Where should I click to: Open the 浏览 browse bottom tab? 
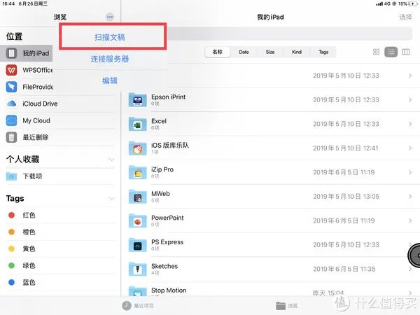[286, 306]
